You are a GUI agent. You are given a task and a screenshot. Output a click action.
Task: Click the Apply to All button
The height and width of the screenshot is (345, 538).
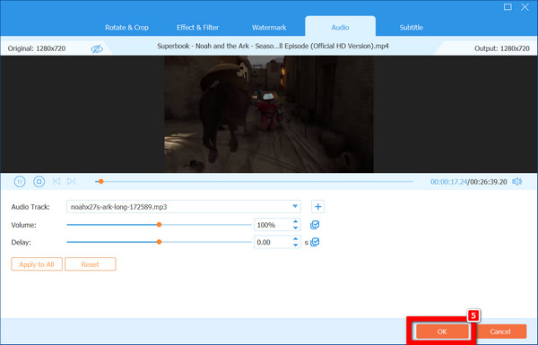tap(37, 264)
